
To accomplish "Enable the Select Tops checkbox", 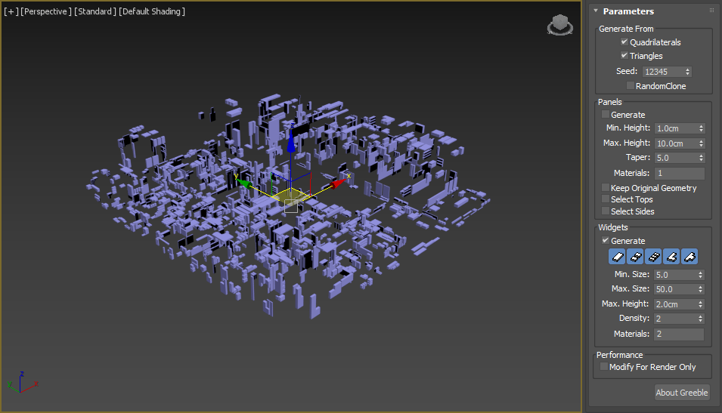I will tap(606, 199).
